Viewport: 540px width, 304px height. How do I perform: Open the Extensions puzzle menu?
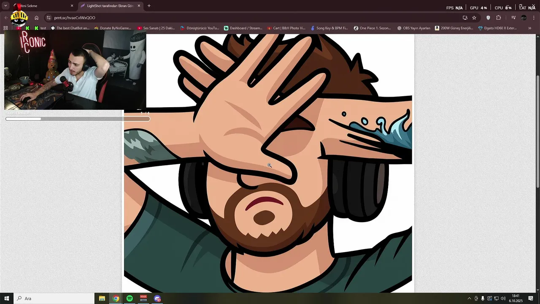pos(499,18)
